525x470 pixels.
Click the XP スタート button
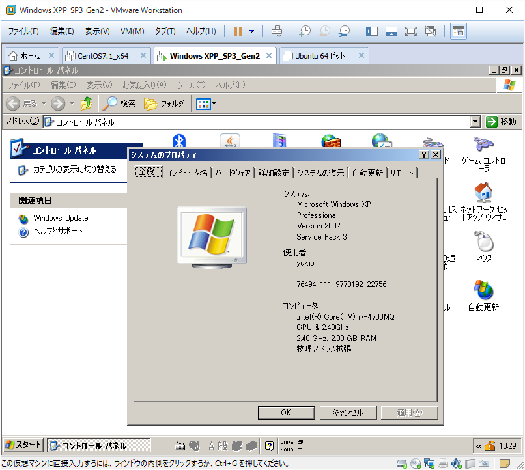tap(23, 445)
